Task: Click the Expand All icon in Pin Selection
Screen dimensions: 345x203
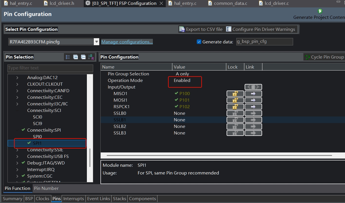Action: point(75,57)
